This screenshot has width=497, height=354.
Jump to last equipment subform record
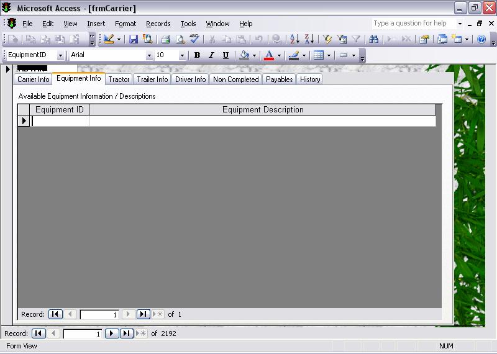[x=143, y=314]
